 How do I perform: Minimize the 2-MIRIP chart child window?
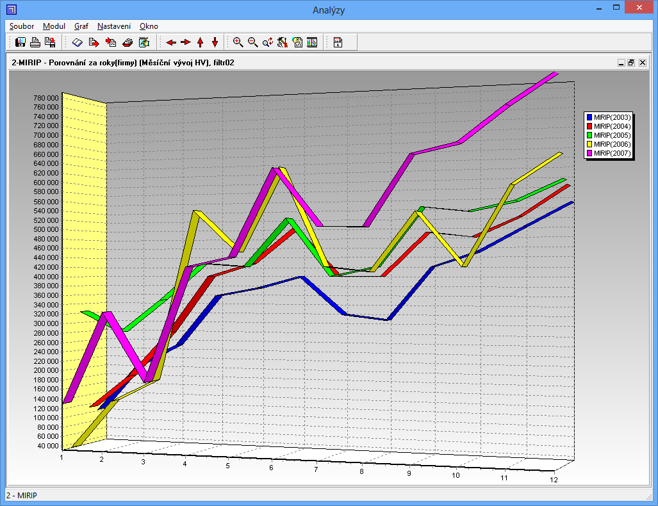pos(621,63)
